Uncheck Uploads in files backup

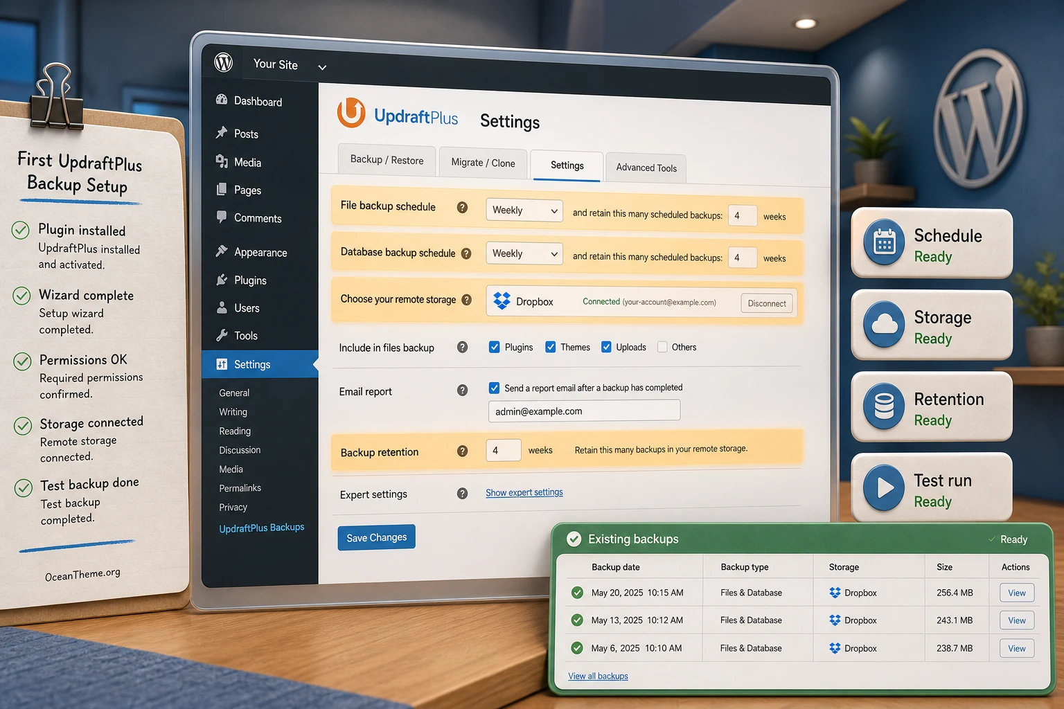(x=606, y=347)
